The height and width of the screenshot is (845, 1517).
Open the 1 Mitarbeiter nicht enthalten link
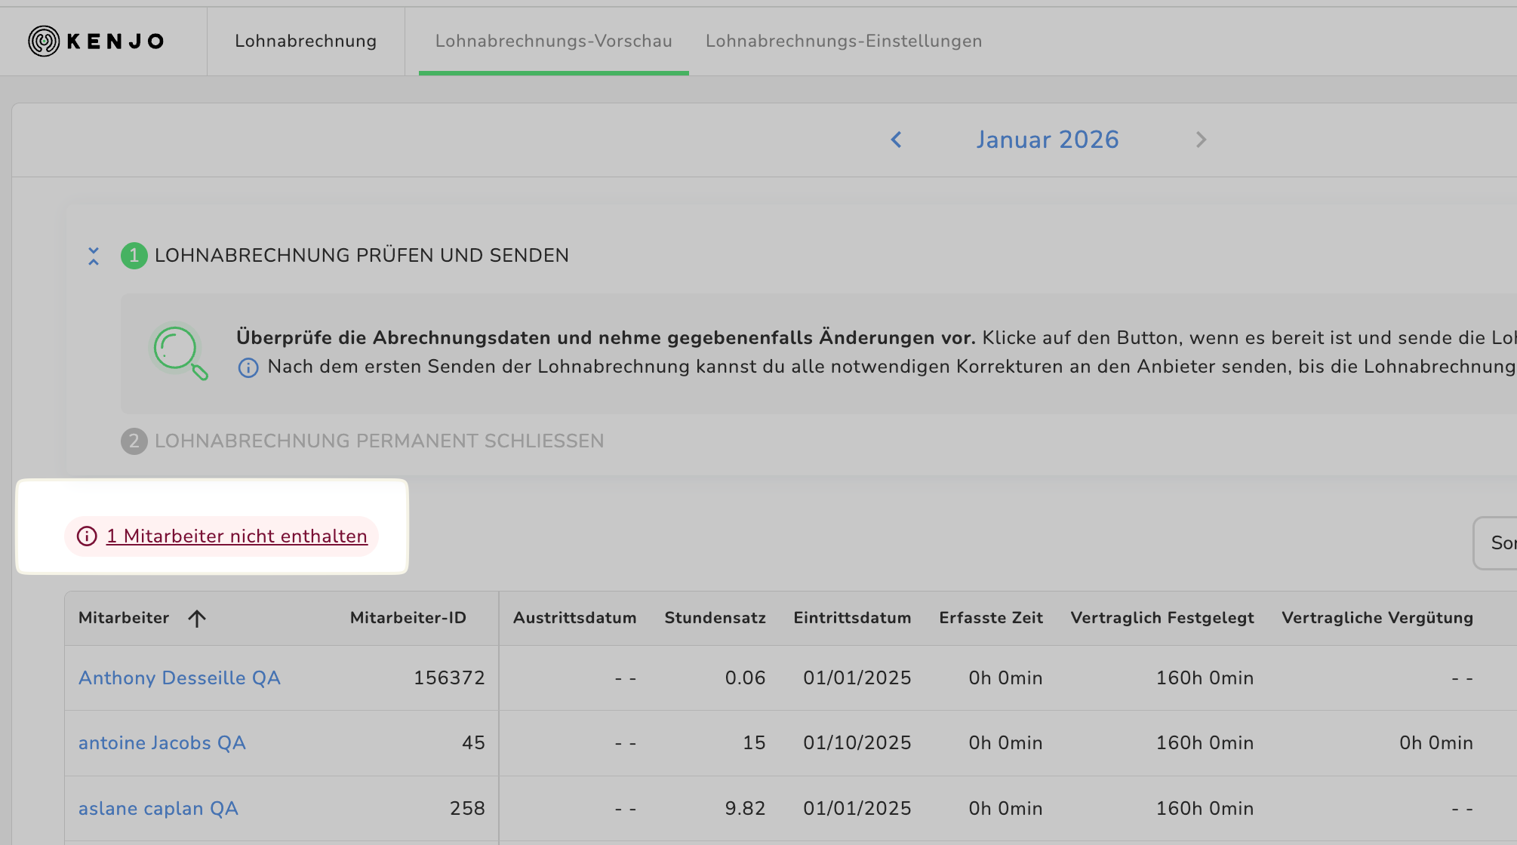click(x=237, y=536)
